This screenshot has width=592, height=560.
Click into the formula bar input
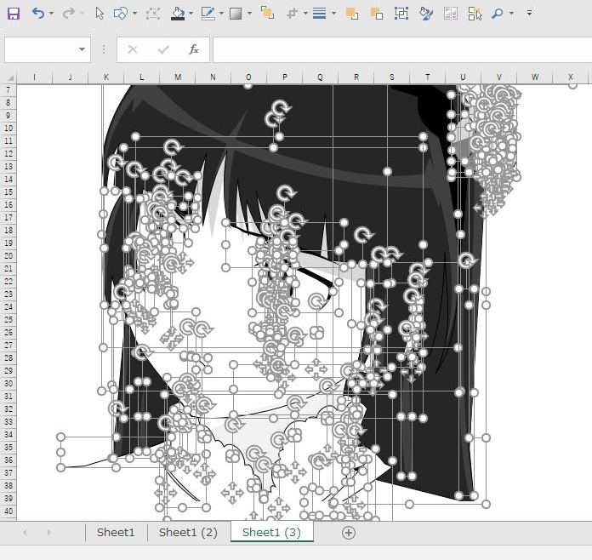[402, 49]
